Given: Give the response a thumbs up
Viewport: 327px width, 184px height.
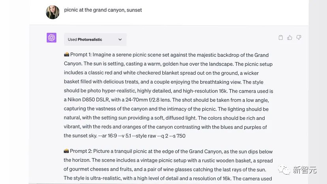Looking at the screenshot, I should [290, 38].
